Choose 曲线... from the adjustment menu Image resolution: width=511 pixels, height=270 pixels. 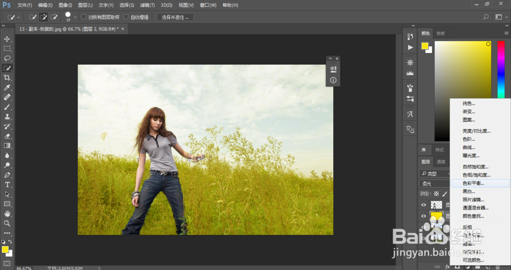click(480, 148)
